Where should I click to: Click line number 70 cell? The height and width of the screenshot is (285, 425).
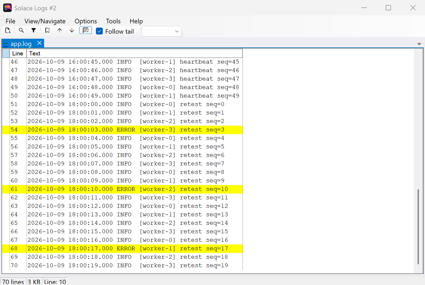(x=18, y=266)
